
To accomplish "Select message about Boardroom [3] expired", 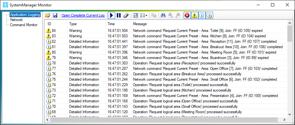I will click(201, 57).
